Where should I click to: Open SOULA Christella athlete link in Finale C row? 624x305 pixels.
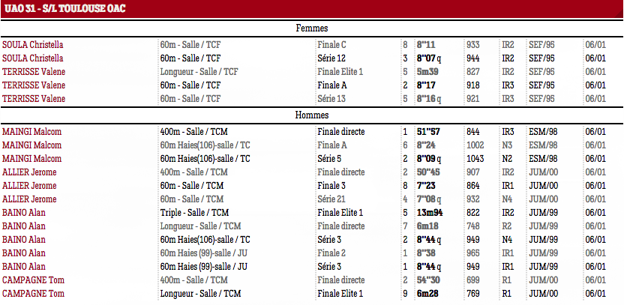click(x=33, y=45)
